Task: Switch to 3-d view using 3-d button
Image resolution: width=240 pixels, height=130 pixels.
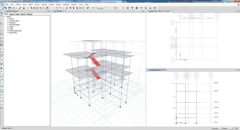Action: tap(54, 8)
